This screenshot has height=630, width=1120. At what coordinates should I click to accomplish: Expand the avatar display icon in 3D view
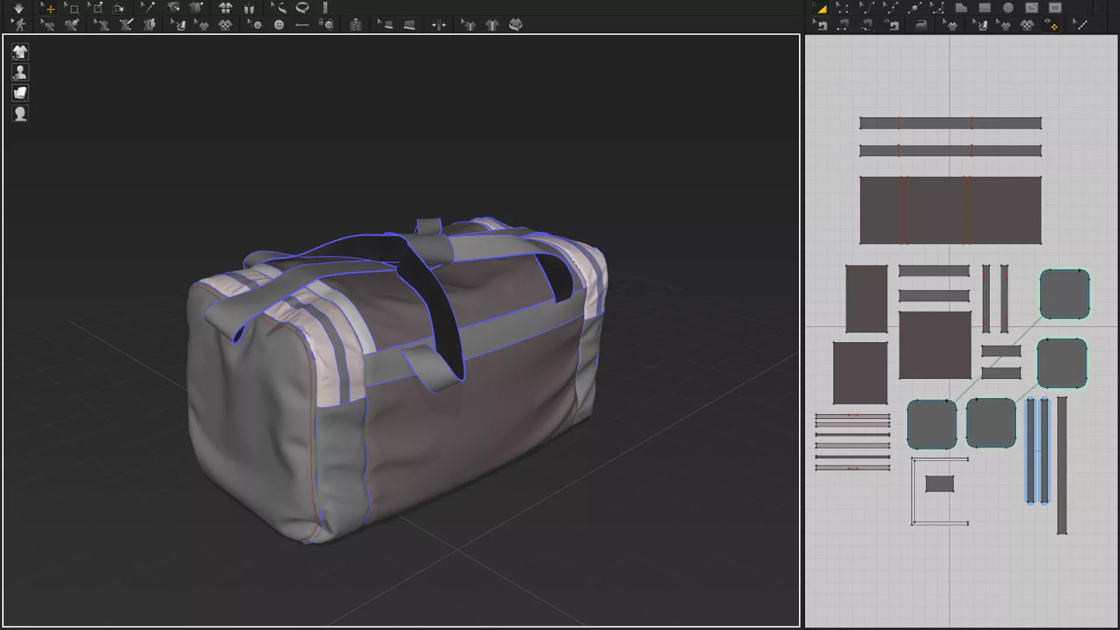coord(20,72)
